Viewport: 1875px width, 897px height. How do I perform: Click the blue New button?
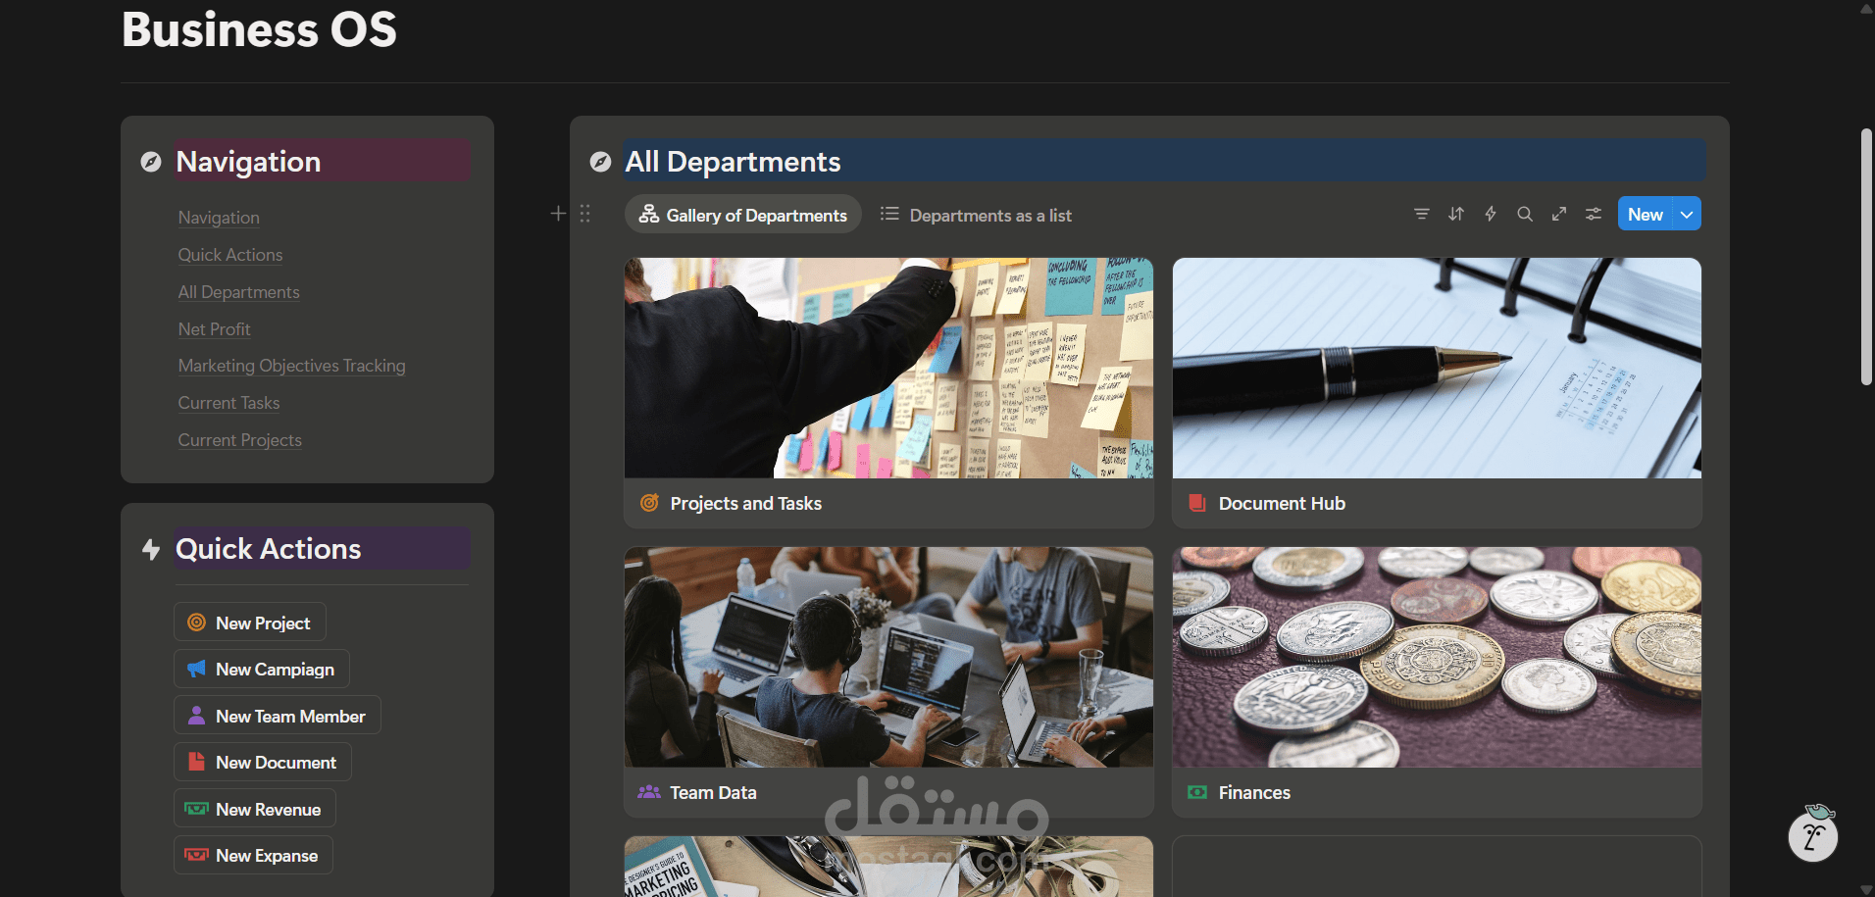pyautogui.click(x=1646, y=214)
